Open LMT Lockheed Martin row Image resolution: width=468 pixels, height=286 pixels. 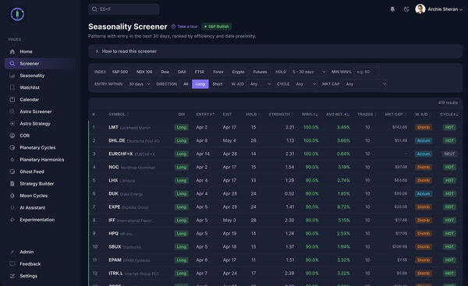tap(275, 127)
